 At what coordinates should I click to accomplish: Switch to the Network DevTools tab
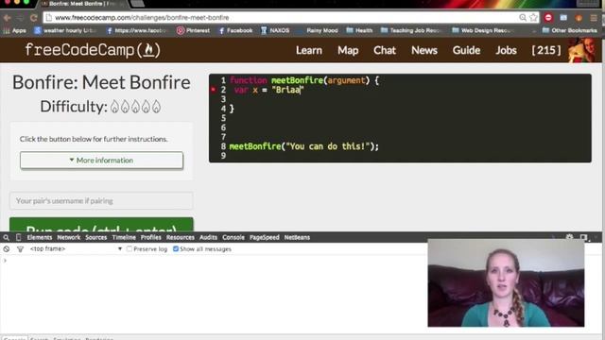69,237
